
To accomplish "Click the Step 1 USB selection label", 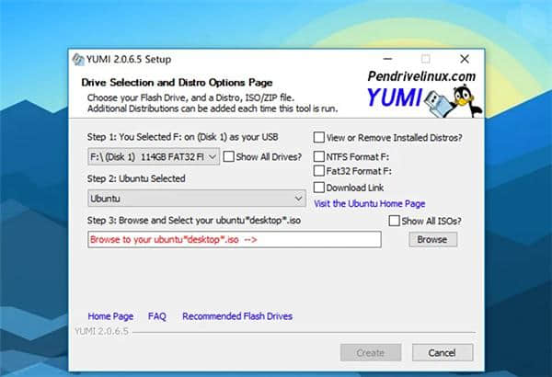I will 183,137.
